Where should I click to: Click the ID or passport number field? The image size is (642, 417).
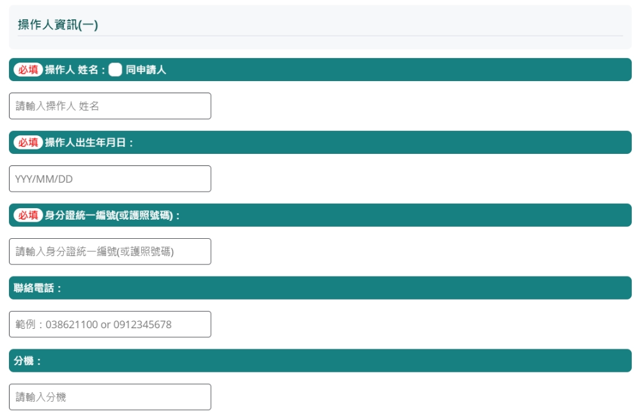(109, 252)
